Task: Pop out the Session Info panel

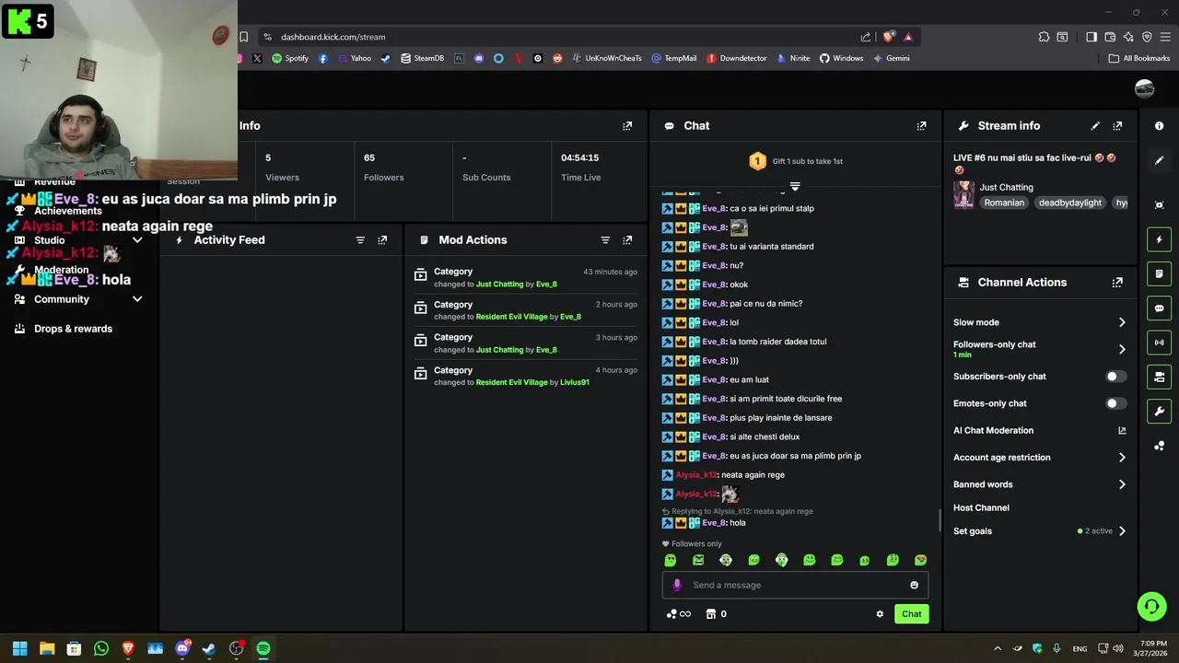Action: pyautogui.click(x=627, y=126)
